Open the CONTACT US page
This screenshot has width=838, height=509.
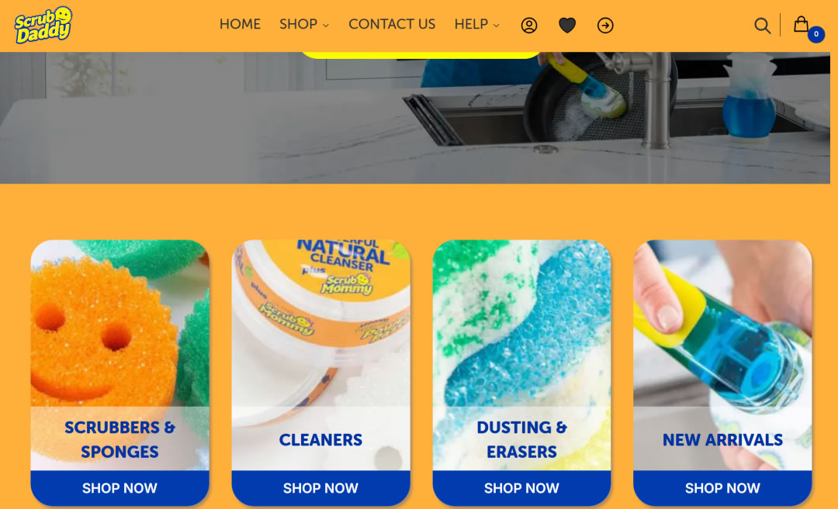point(392,24)
